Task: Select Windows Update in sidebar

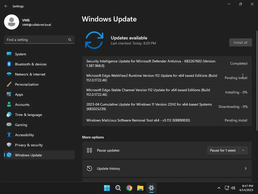Action: click(39, 155)
